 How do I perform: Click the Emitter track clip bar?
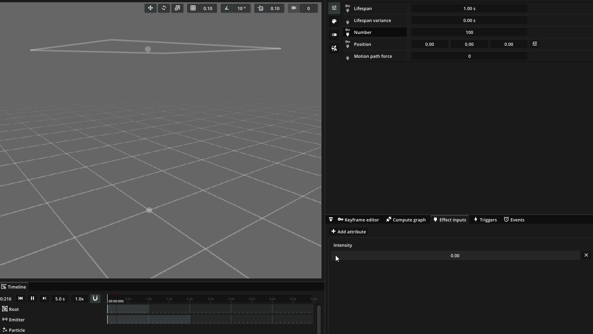149,319
